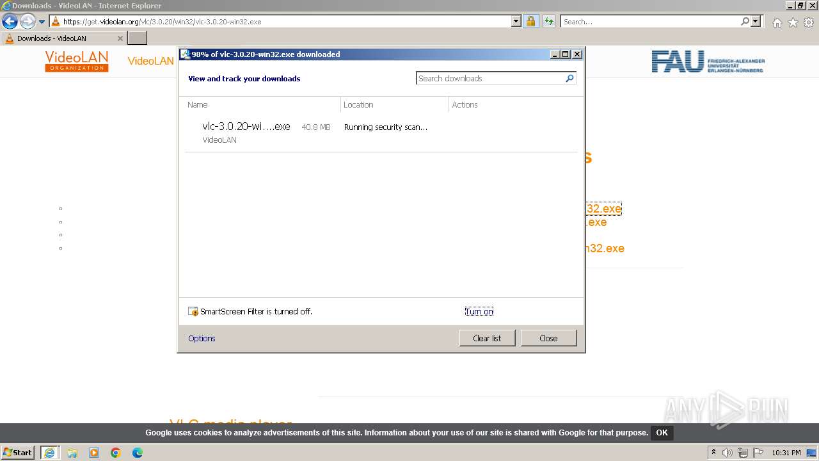
Task: Click the browser search box
Action: 651,22
